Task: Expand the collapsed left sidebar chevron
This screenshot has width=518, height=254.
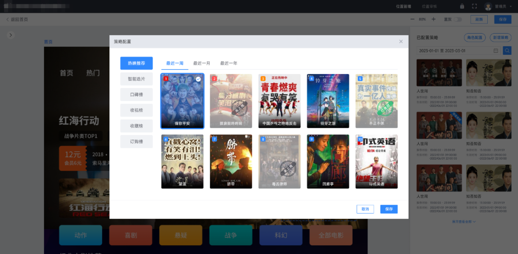Action: [11, 35]
